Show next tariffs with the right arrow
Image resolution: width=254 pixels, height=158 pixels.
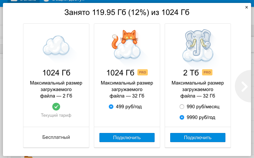(245, 86)
